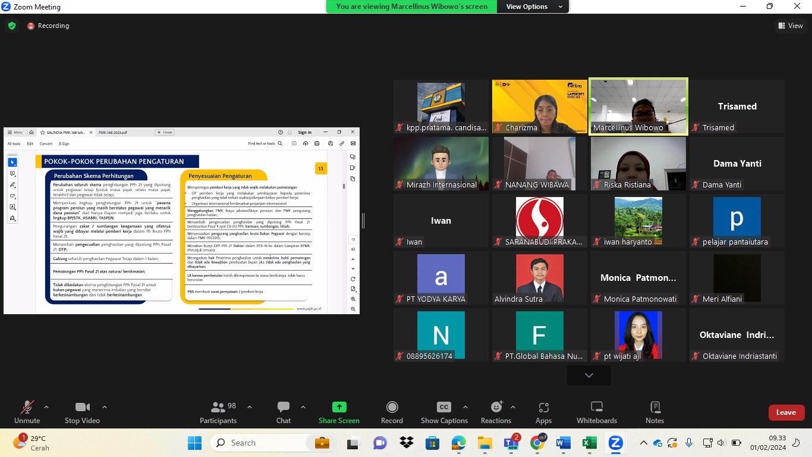This screenshot has height=457, width=812.
Task: Open the Participants panel
Action: (x=218, y=412)
